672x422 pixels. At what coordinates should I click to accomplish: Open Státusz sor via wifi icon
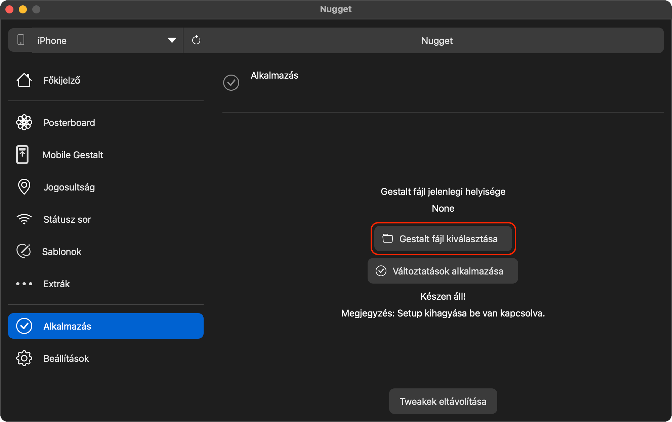24,219
